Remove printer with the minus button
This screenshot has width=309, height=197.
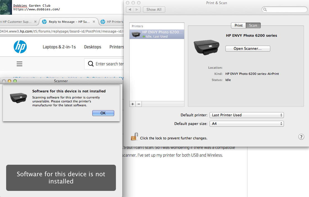139,104
